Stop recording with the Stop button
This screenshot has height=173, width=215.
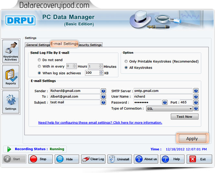click(x=40, y=159)
